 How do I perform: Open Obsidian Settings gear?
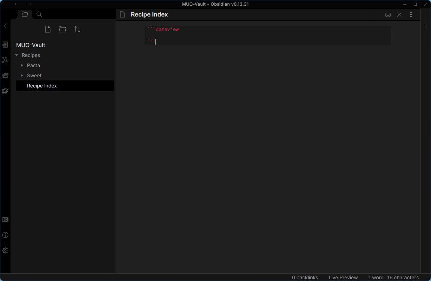(5, 250)
